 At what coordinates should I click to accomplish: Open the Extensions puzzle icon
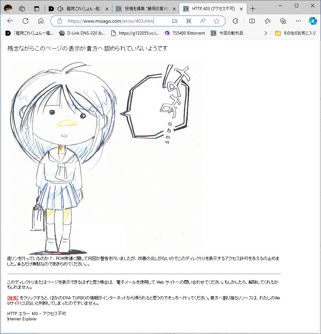235,21
